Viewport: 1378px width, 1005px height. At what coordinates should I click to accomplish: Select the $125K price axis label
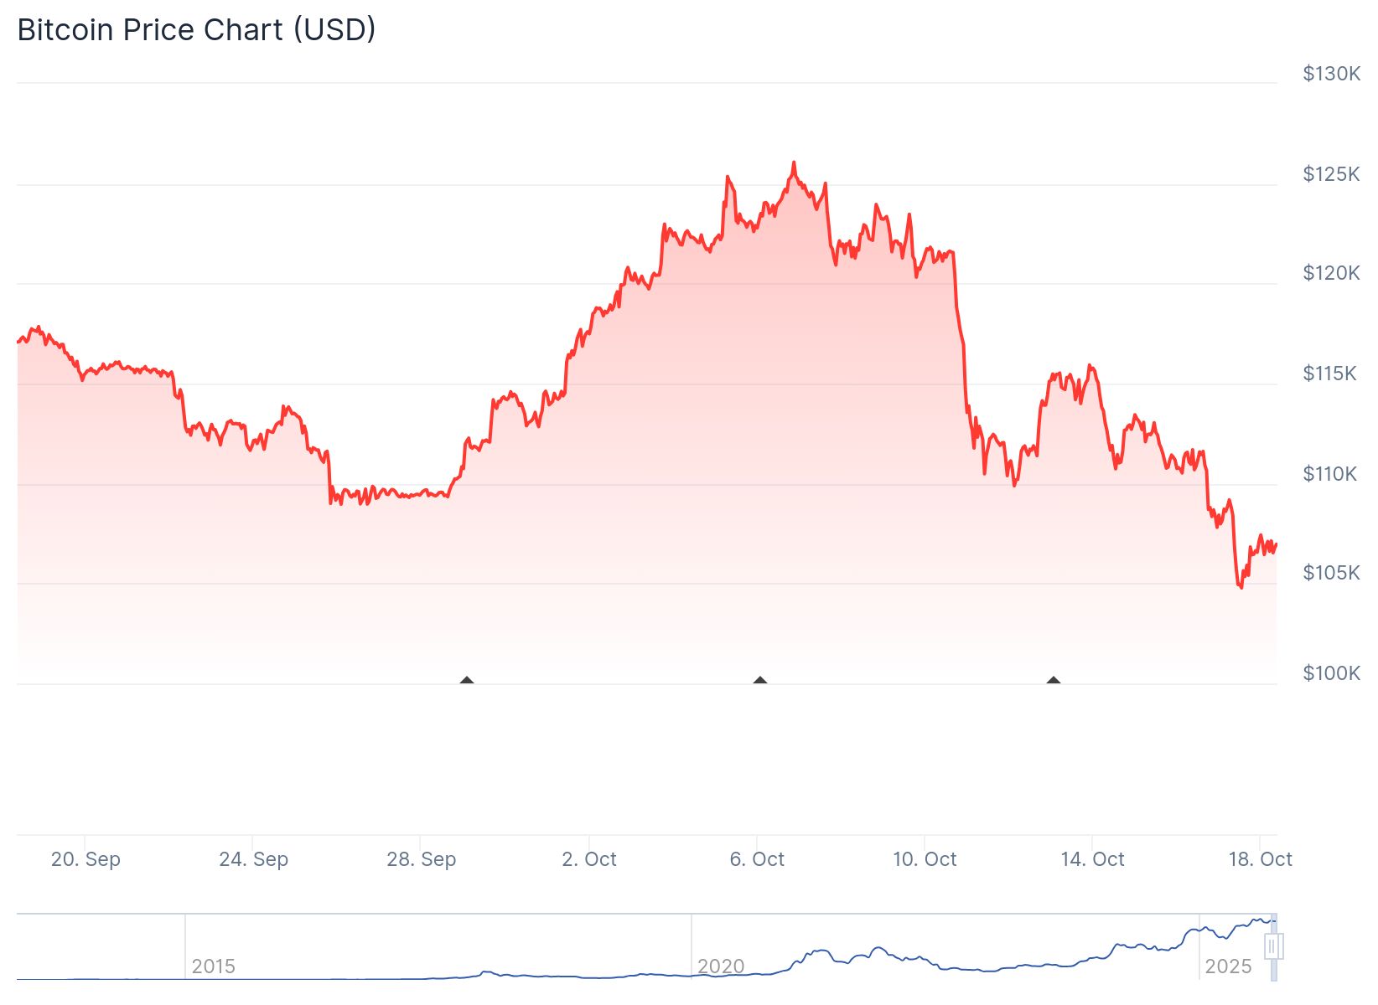click(x=1331, y=174)
